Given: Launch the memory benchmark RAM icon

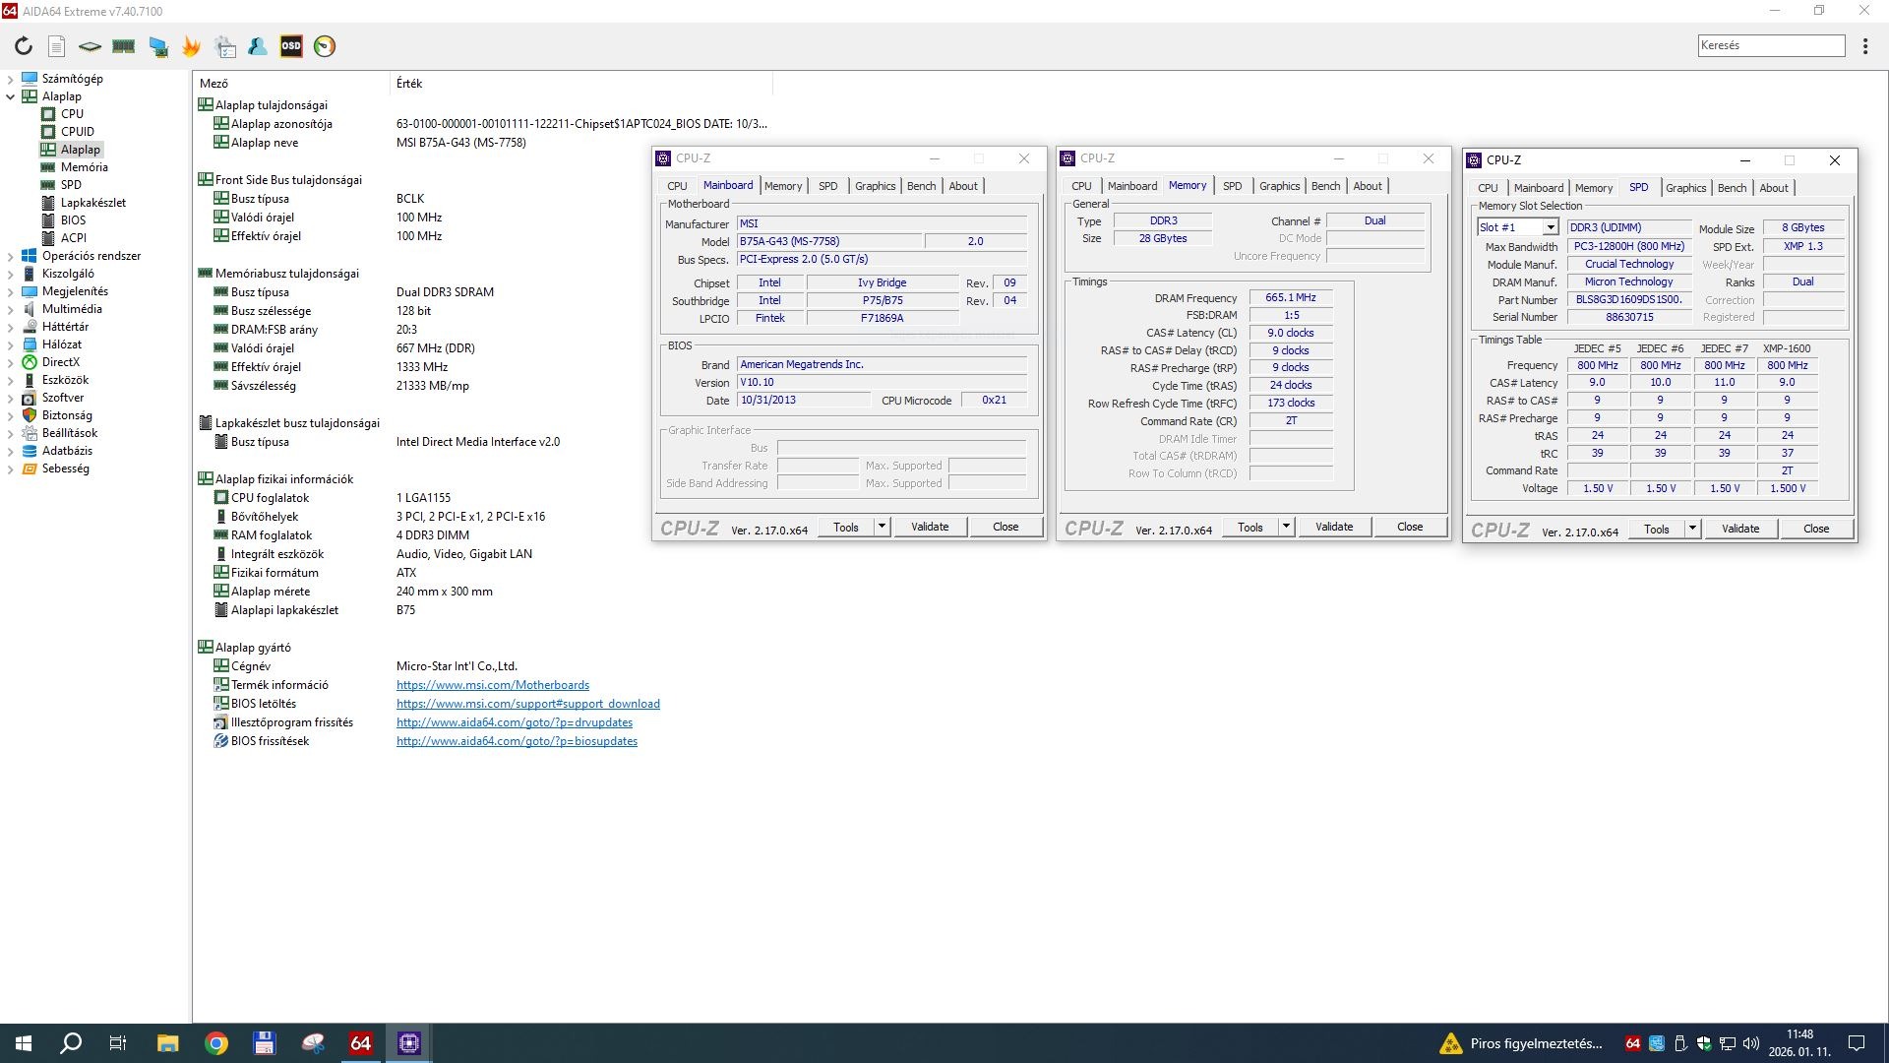Looking at the screenshot, I should pyautogui.click(x=123, y=46).
